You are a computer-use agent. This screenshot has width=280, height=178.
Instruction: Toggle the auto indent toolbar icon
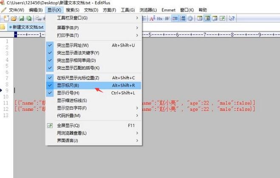(175, 18)
